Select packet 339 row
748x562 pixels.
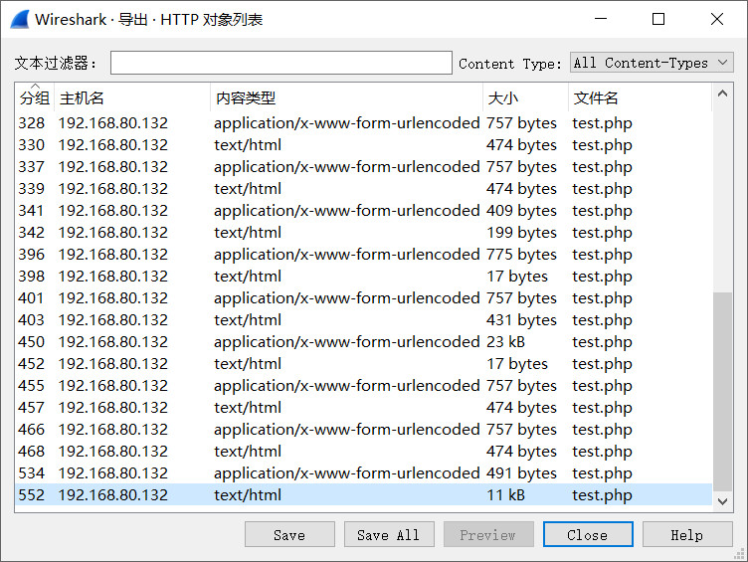363,189
